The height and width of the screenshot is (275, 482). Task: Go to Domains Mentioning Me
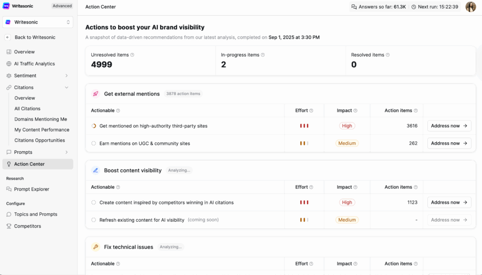40,119
